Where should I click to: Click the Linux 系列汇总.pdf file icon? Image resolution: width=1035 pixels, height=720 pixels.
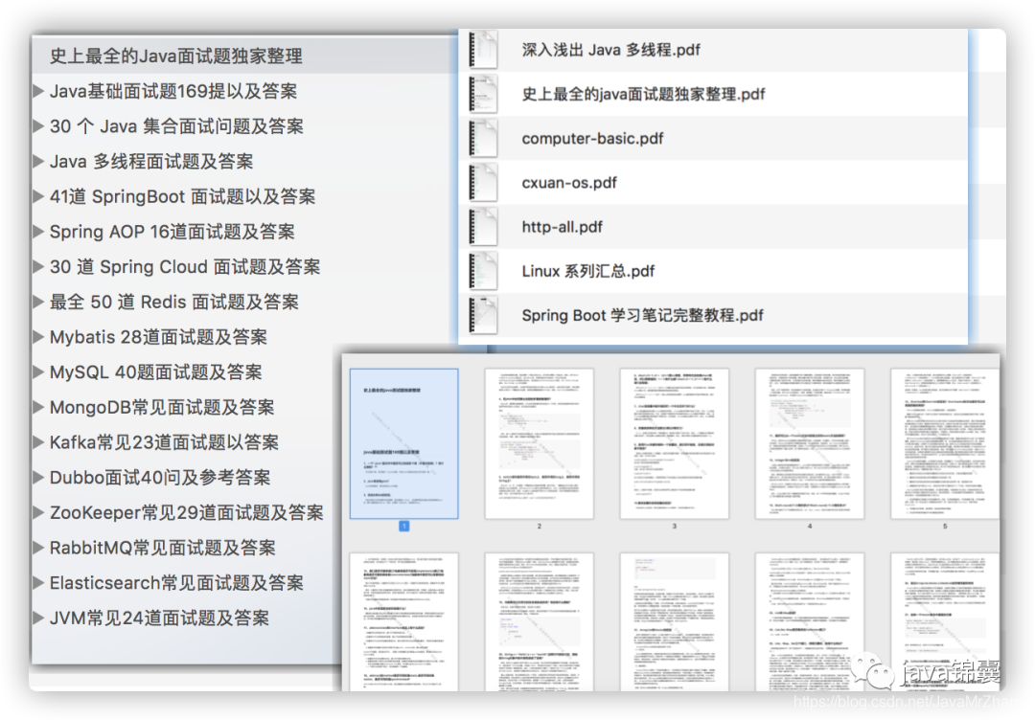click(x=482, y=271)
